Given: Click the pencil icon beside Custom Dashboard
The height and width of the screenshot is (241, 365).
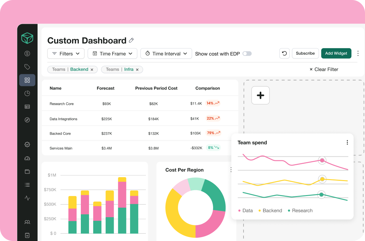Looking at the screenshot, I should click(131, 40).
